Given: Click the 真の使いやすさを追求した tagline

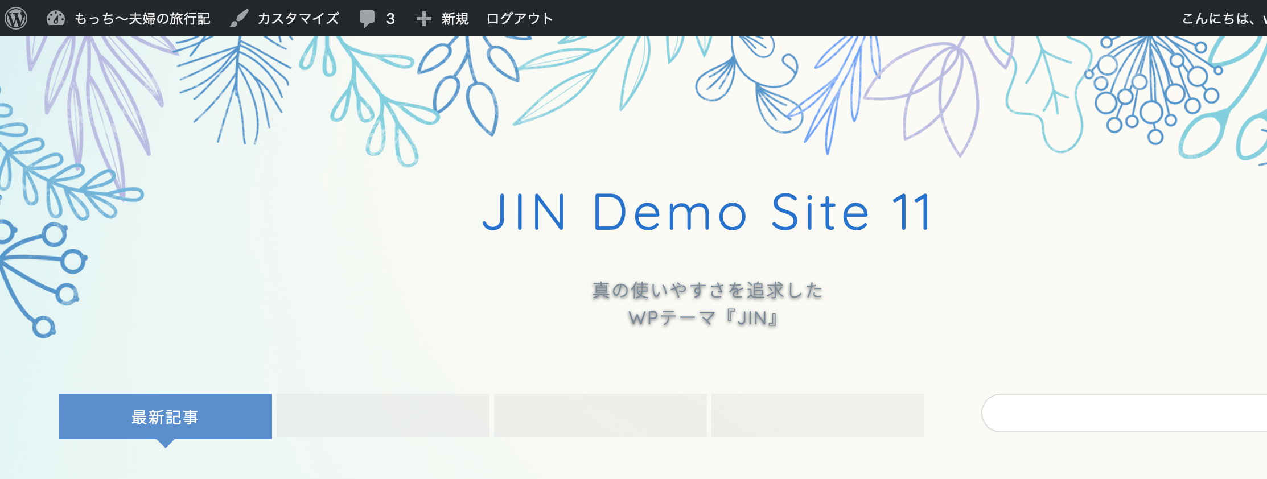Looking at the screenshot, I should click(707, 290).
